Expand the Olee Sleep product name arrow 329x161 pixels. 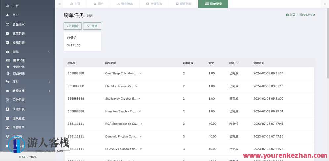click(x=141, y=73)
